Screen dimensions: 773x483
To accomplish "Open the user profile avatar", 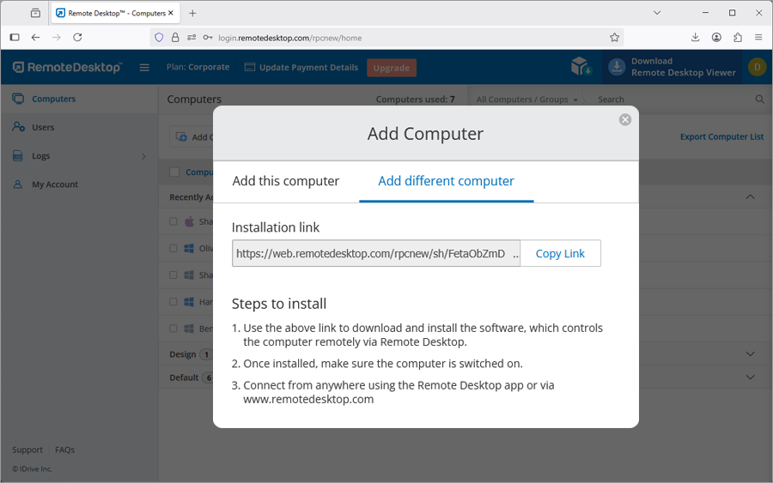I will (x=757, y=67).
